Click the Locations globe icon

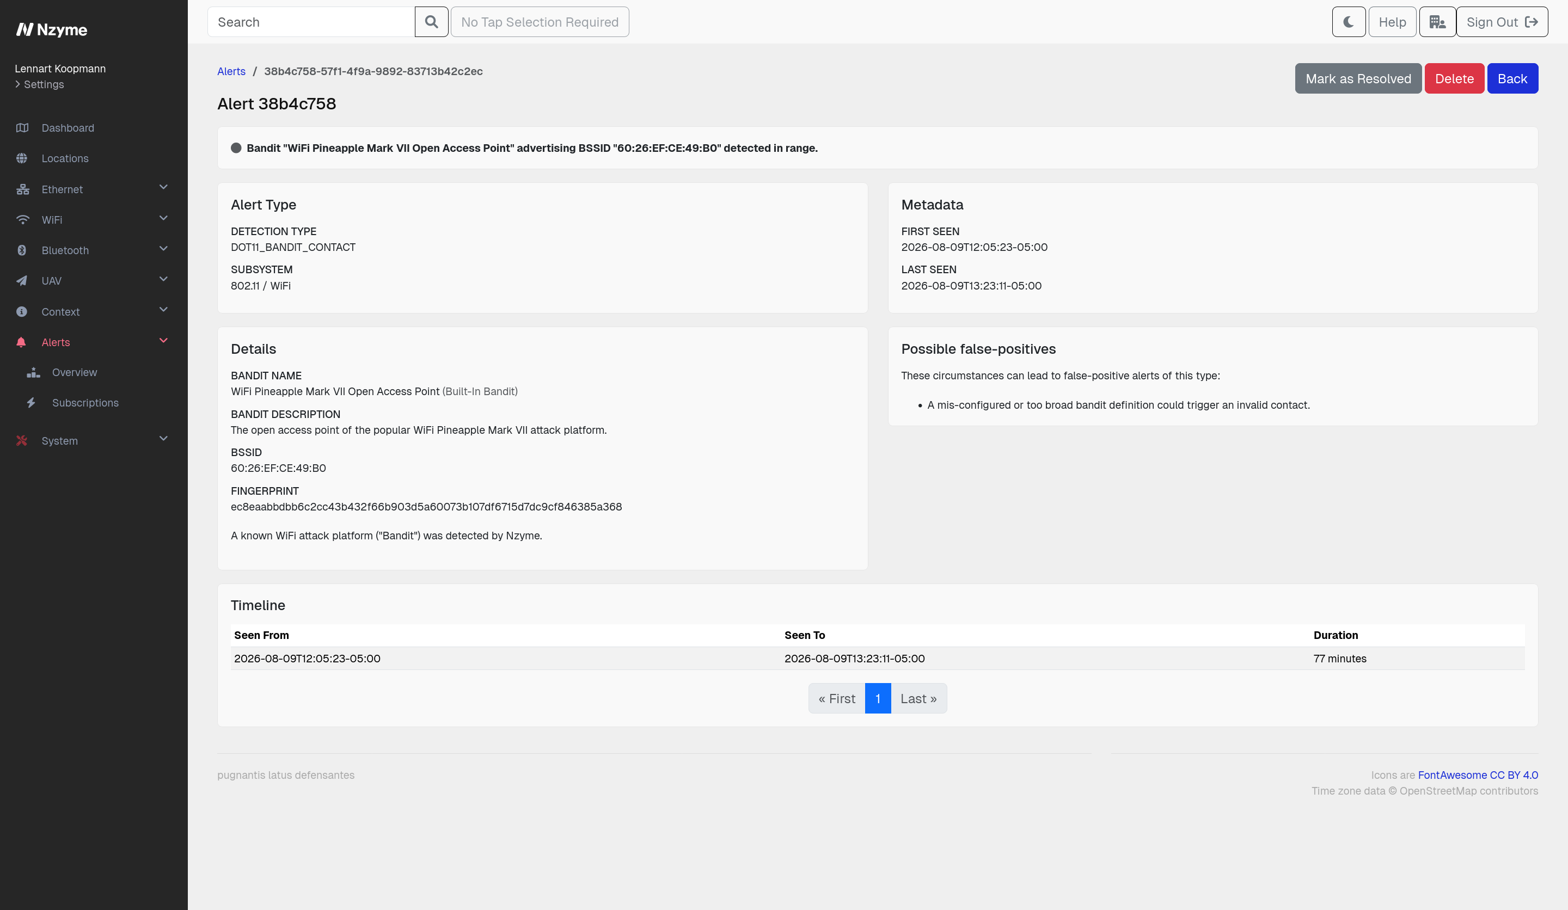point(22,158)
